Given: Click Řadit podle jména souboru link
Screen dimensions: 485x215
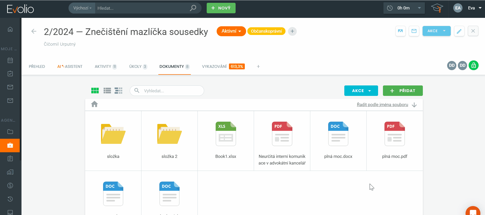Looking at the screenshot, I should click(x=382, y=105).
